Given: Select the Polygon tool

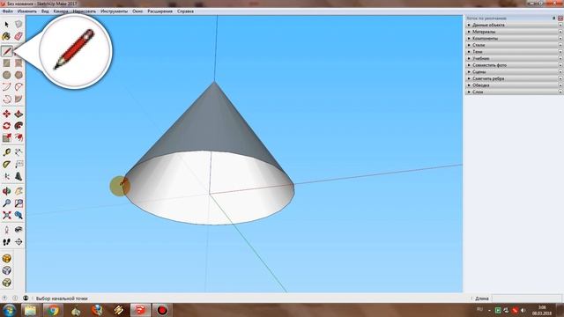Looking at the screenshot, I should [x=19, y=75].
